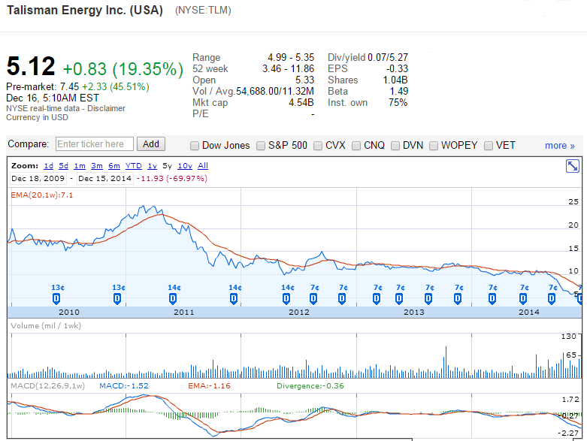Image resolution: width=587 pixels, height=441 pixels.
Task: Click the Div/yield value 0.07/5.27
Action: tap(388, 57)
